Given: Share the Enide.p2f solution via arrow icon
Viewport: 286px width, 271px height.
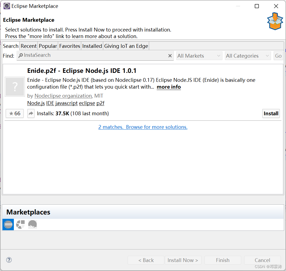Looking at the screenshot, I should coord(31,113).
